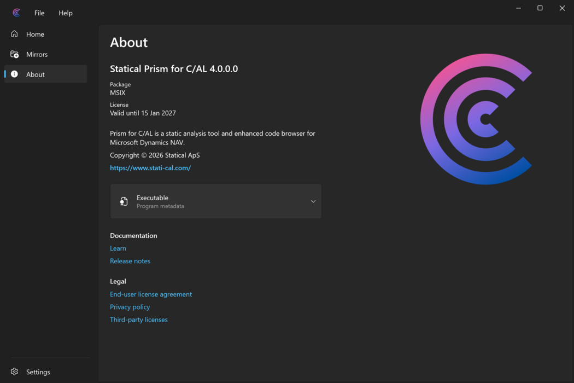Click the Mirrors folder icon

14,54
